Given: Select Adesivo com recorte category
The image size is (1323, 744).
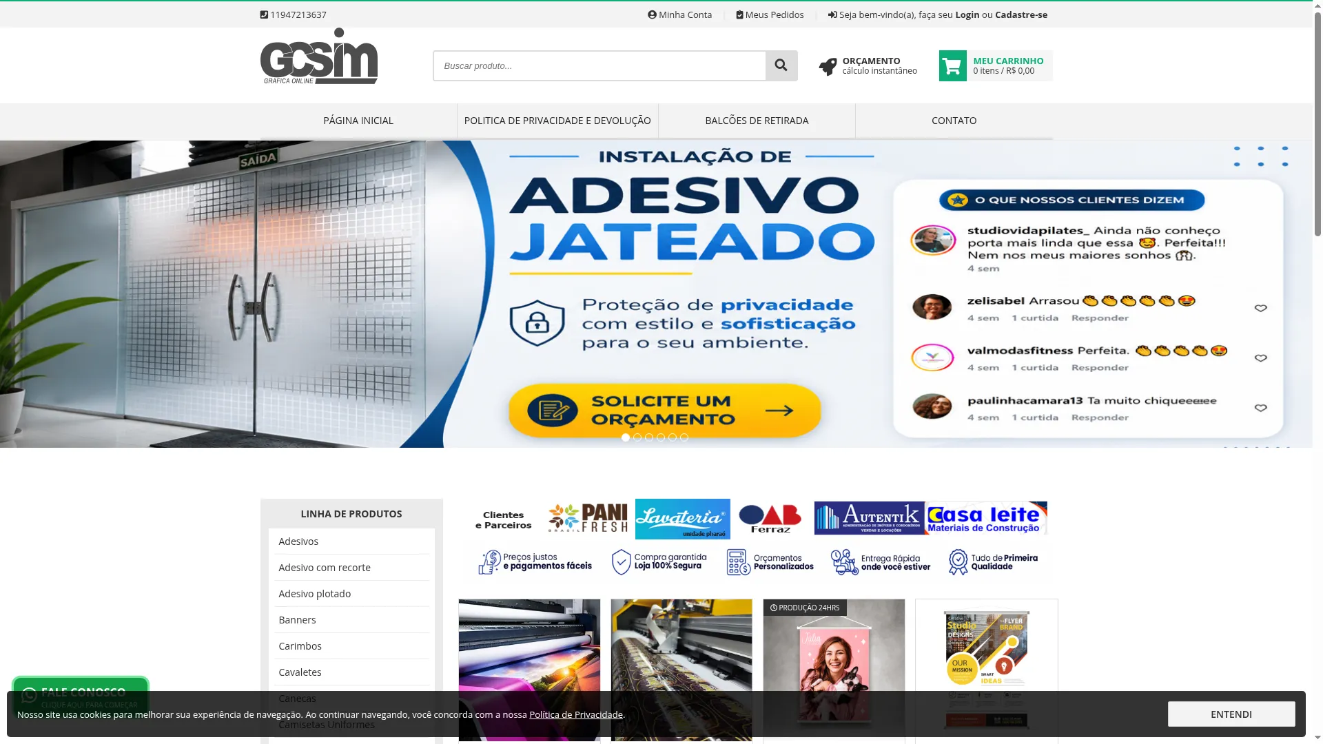Looking at the screenshot, I should tap(351, 568).
